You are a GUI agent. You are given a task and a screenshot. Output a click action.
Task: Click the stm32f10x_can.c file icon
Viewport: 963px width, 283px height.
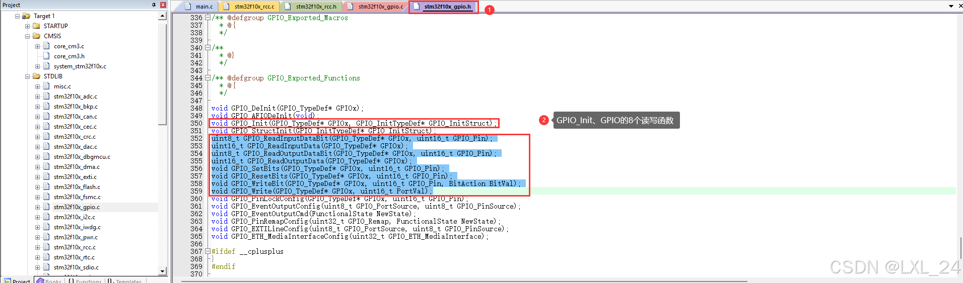46,116
